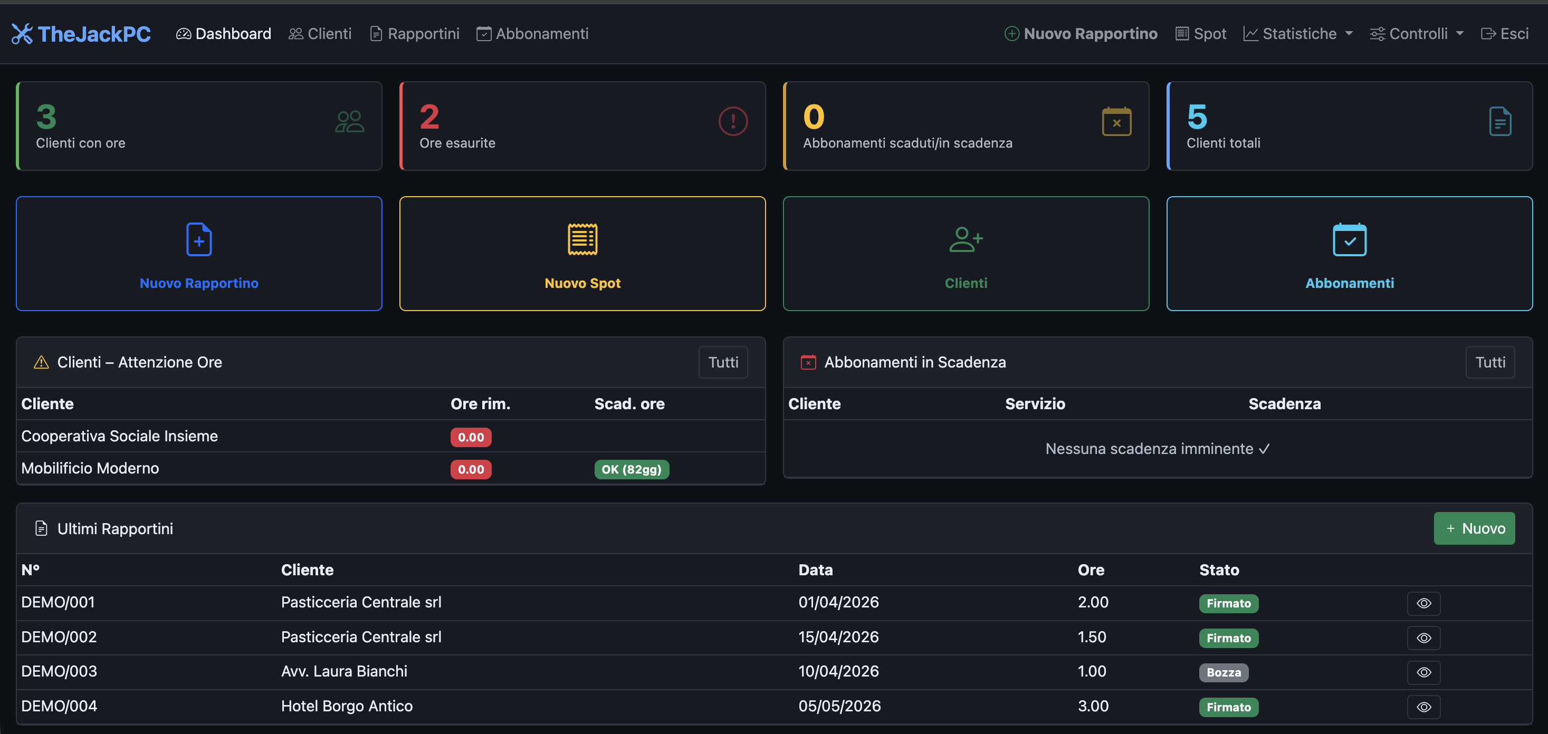The width and height of the screenshot is (1548, 734).
Task: Open the Nuovo Spot tile label
Action: (582, 283)
